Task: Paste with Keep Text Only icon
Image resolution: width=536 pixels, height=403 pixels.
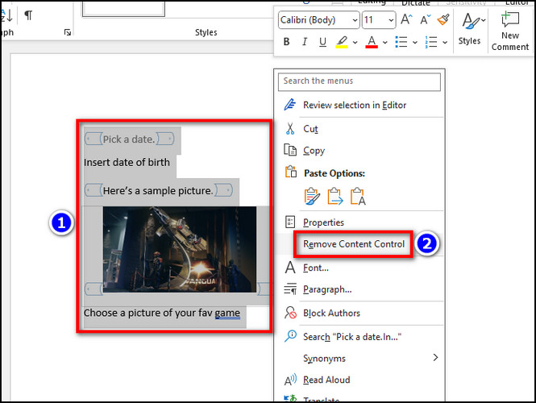Action: click(x=358, y=196)
